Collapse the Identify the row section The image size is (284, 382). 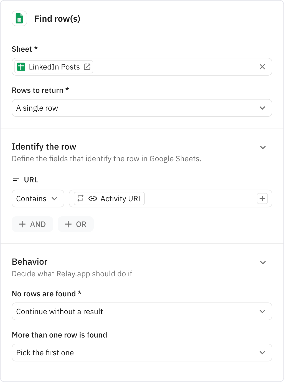pyautogui.click(x=263, y=147)
